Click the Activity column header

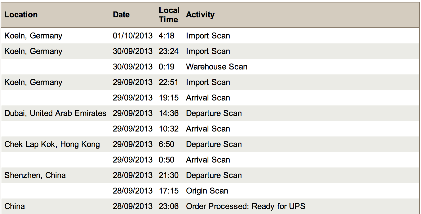coord(200,15)
